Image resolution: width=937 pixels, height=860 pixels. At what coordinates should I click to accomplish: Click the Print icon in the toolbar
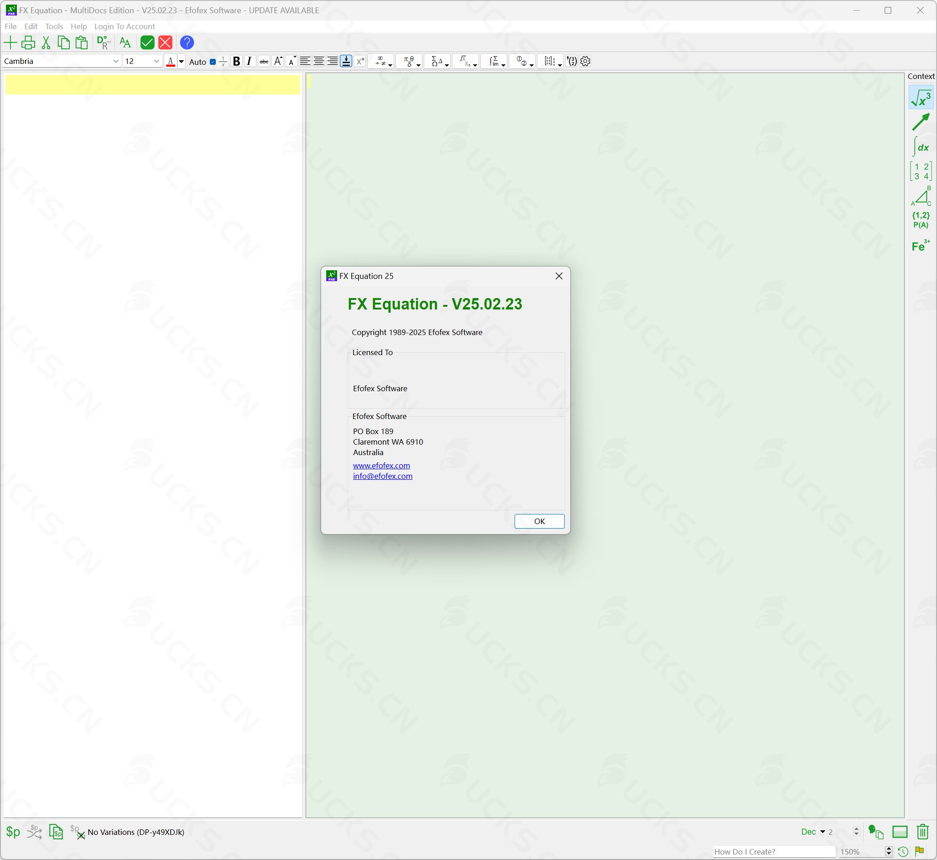click(x=28, y=43)
